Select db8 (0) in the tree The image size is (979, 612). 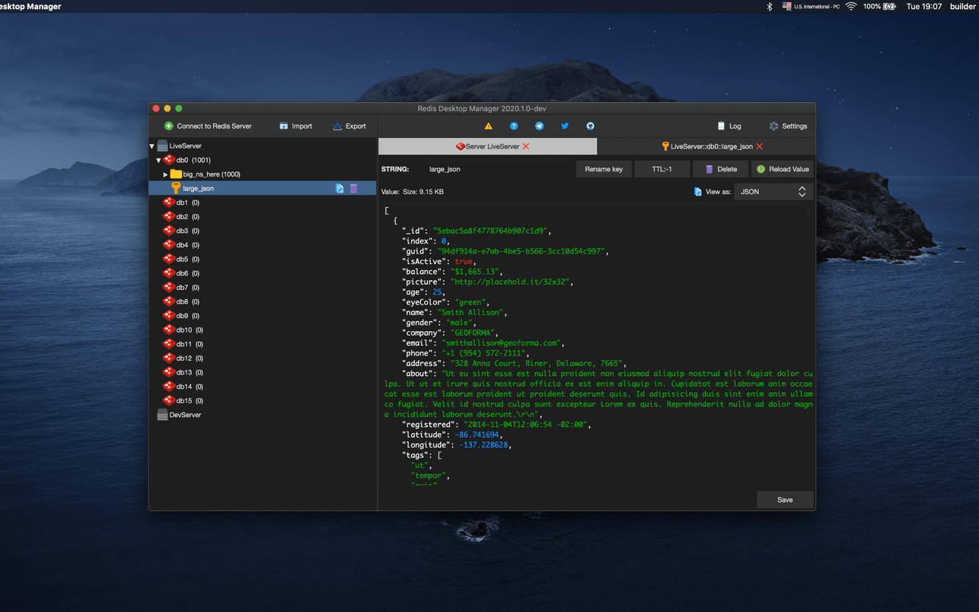click(x=187, y=301)
